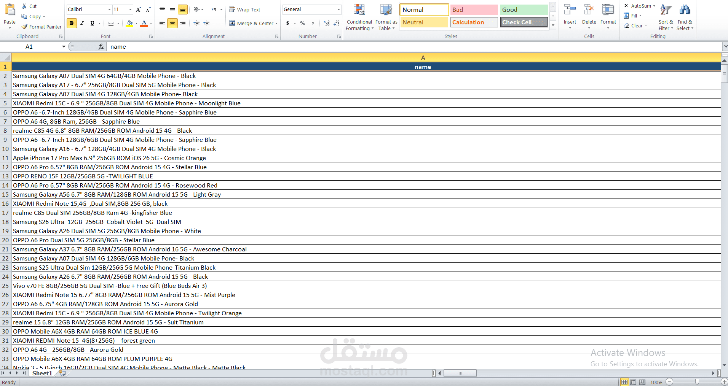Click the Orientation text angle icon
This screenshot has width=728, height=386.
point(196,10)
